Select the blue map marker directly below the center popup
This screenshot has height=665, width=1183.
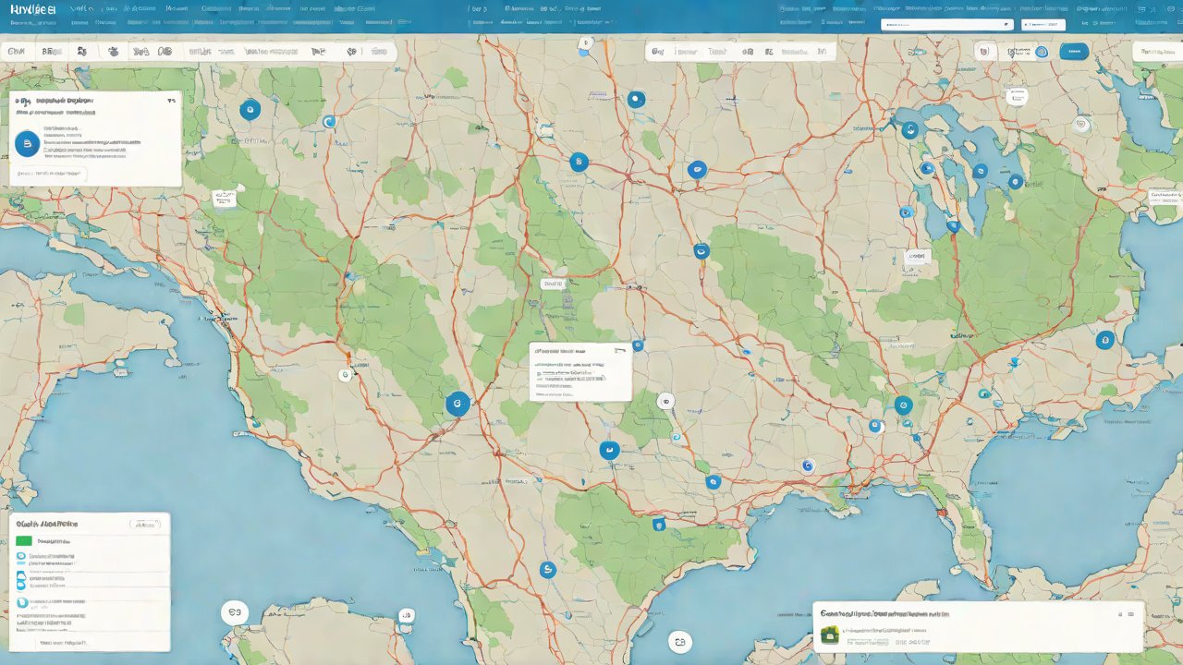point(608,451)
